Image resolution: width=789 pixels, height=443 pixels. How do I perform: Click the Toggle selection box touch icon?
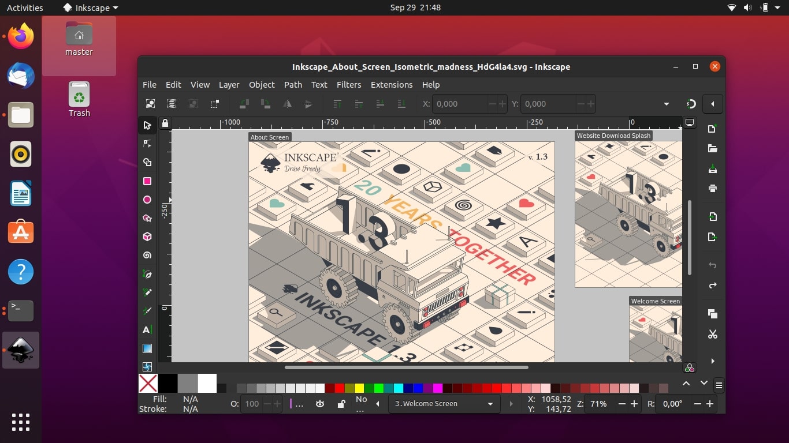[214, 104]
